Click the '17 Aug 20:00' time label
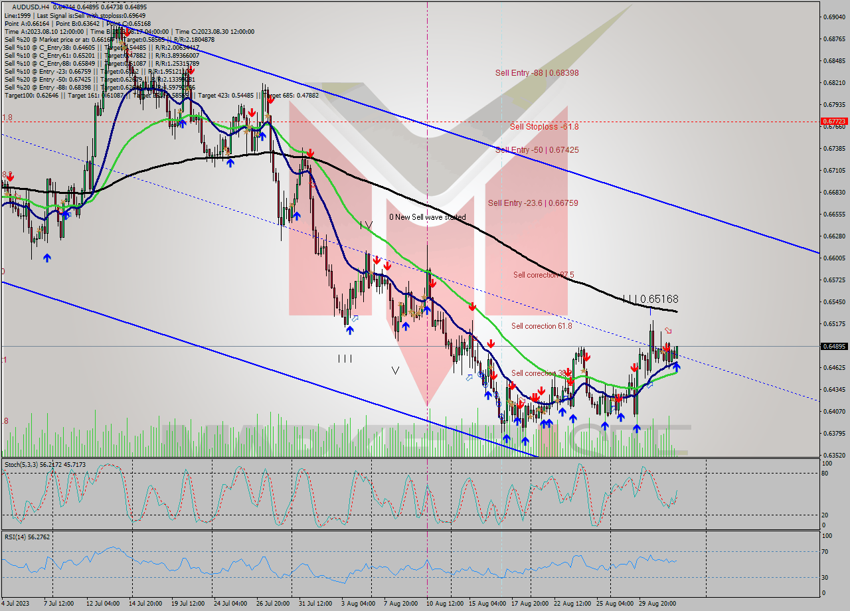850x611 pixels. [x=529, y=603]
